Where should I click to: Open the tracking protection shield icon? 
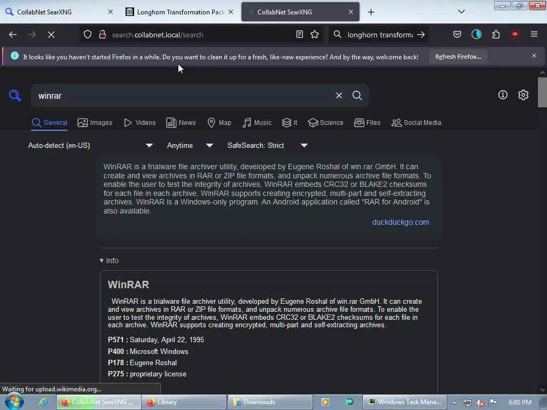coord(88,34)
